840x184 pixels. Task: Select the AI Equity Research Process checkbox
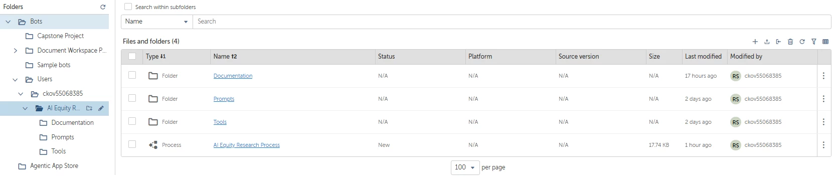[132, 144]
